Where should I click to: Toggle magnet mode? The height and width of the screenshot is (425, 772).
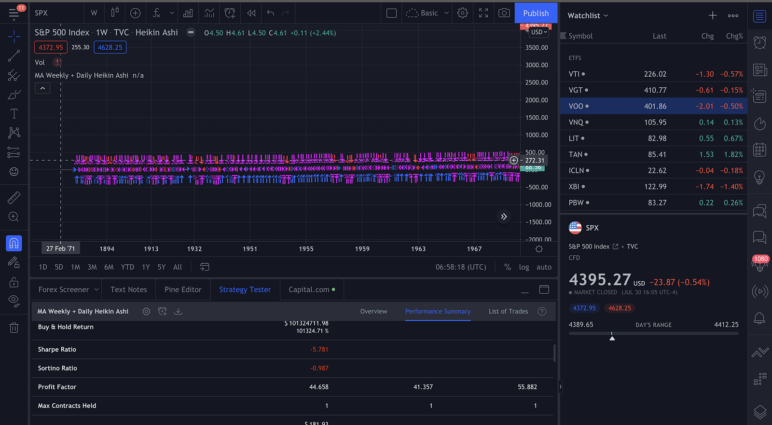[x=14, y=243]
